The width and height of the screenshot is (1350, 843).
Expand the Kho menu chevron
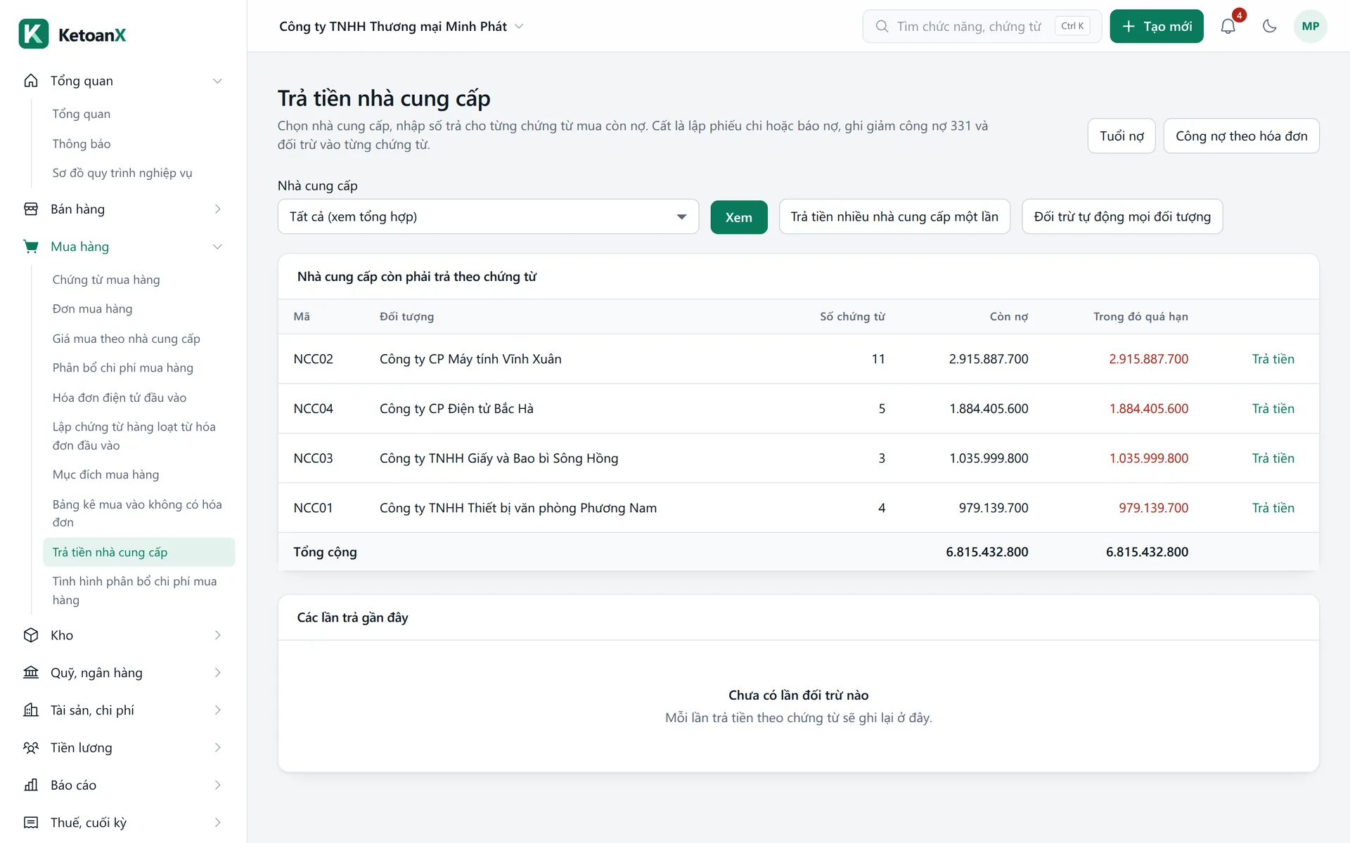tap(217, 635)
